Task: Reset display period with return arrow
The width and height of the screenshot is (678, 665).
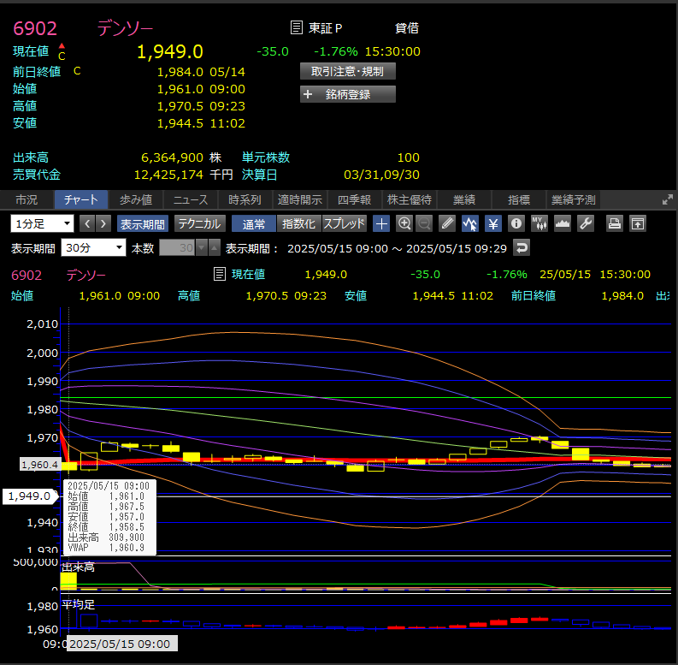Action: [522, 248]
